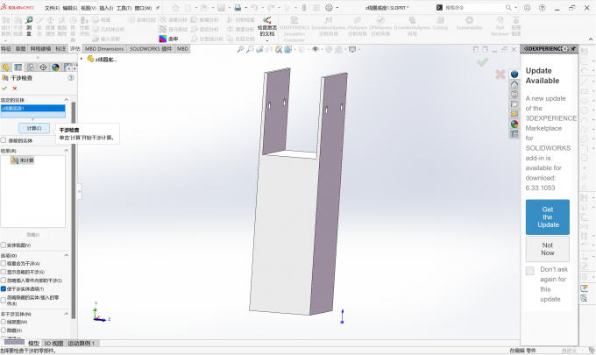Select the 隐藏 radio button
The height and width of the screenshot is (355, 596).
[4, 330]
